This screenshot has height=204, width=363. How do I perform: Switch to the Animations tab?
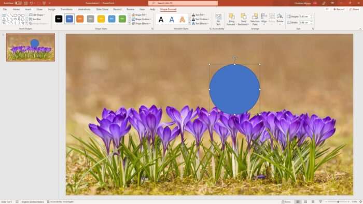(84, 9)
